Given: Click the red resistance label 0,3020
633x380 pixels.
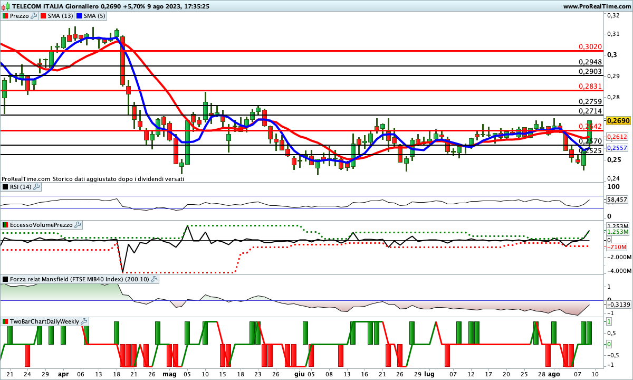Looking at the screenshot, I should point(590,47).
